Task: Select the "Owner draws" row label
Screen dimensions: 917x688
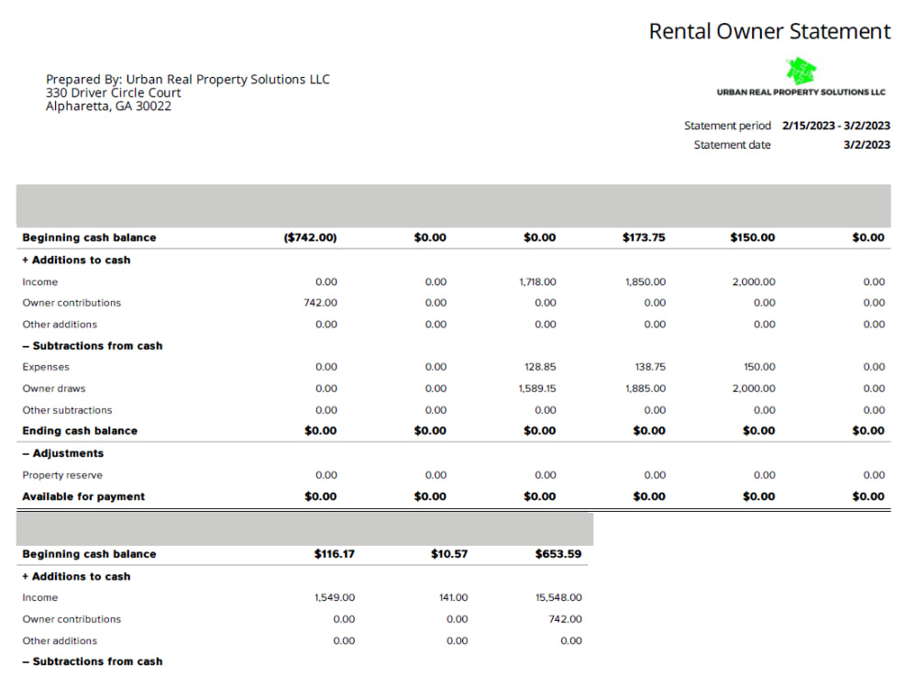Action: coord(54,389)
